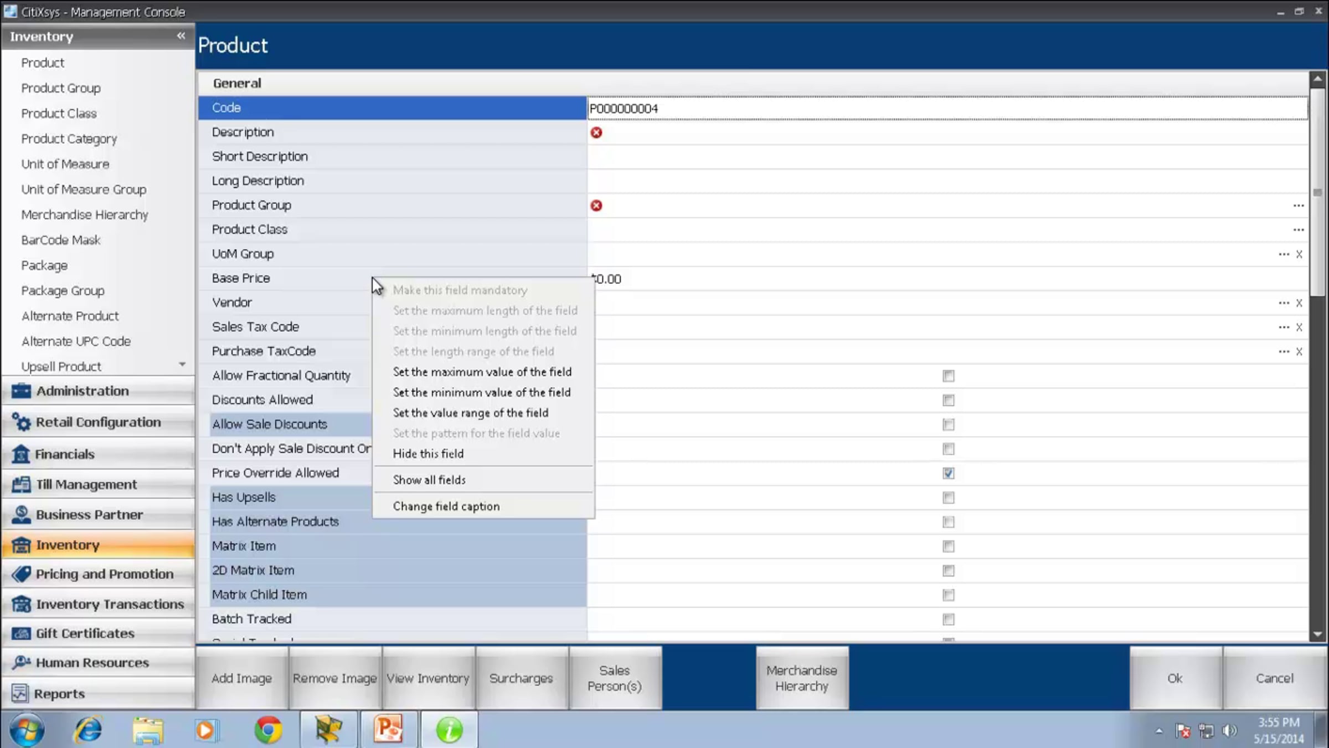Open Retail Configuration gear icon
Viewport: 1329px width, 748px height.
pos(21,422)
